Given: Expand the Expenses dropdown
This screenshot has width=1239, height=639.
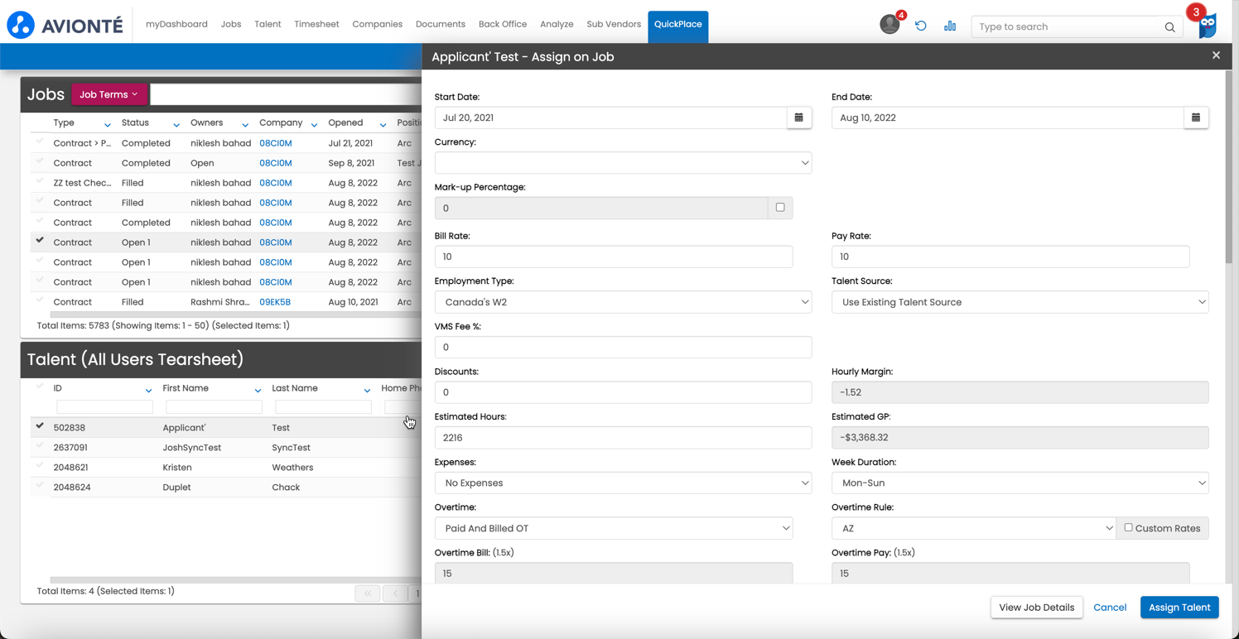Looking at the screenshot, I should click(x=623, y=483).
